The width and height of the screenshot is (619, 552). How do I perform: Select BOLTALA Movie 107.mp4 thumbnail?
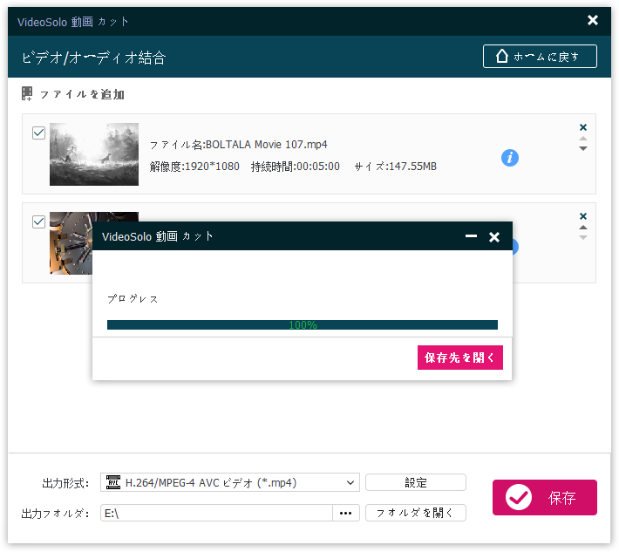point(94,154)
